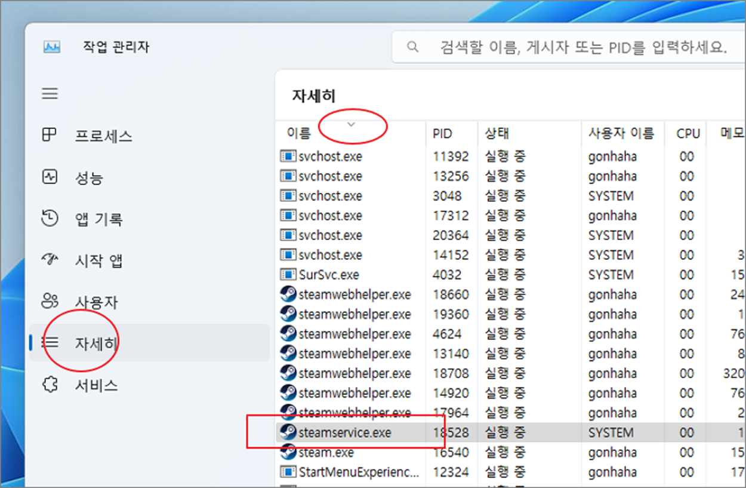Open the 성능 performance tab
This screenshot has height=488, width=746.
(149, 177)
